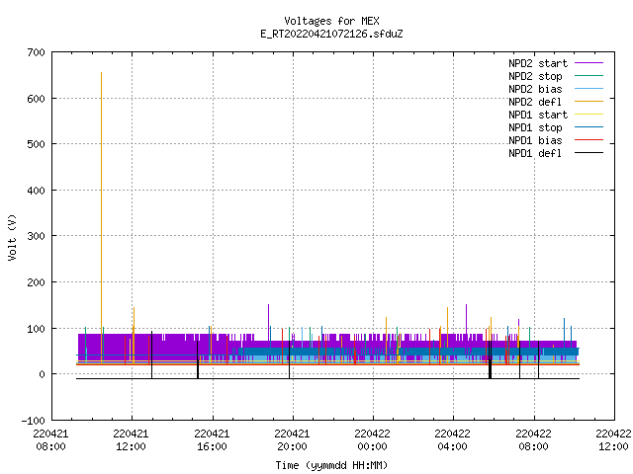The width and height of the screenshot is (633, 474).
Task: Click the yellow NPD1 start legend line
Action: [588, 115]
